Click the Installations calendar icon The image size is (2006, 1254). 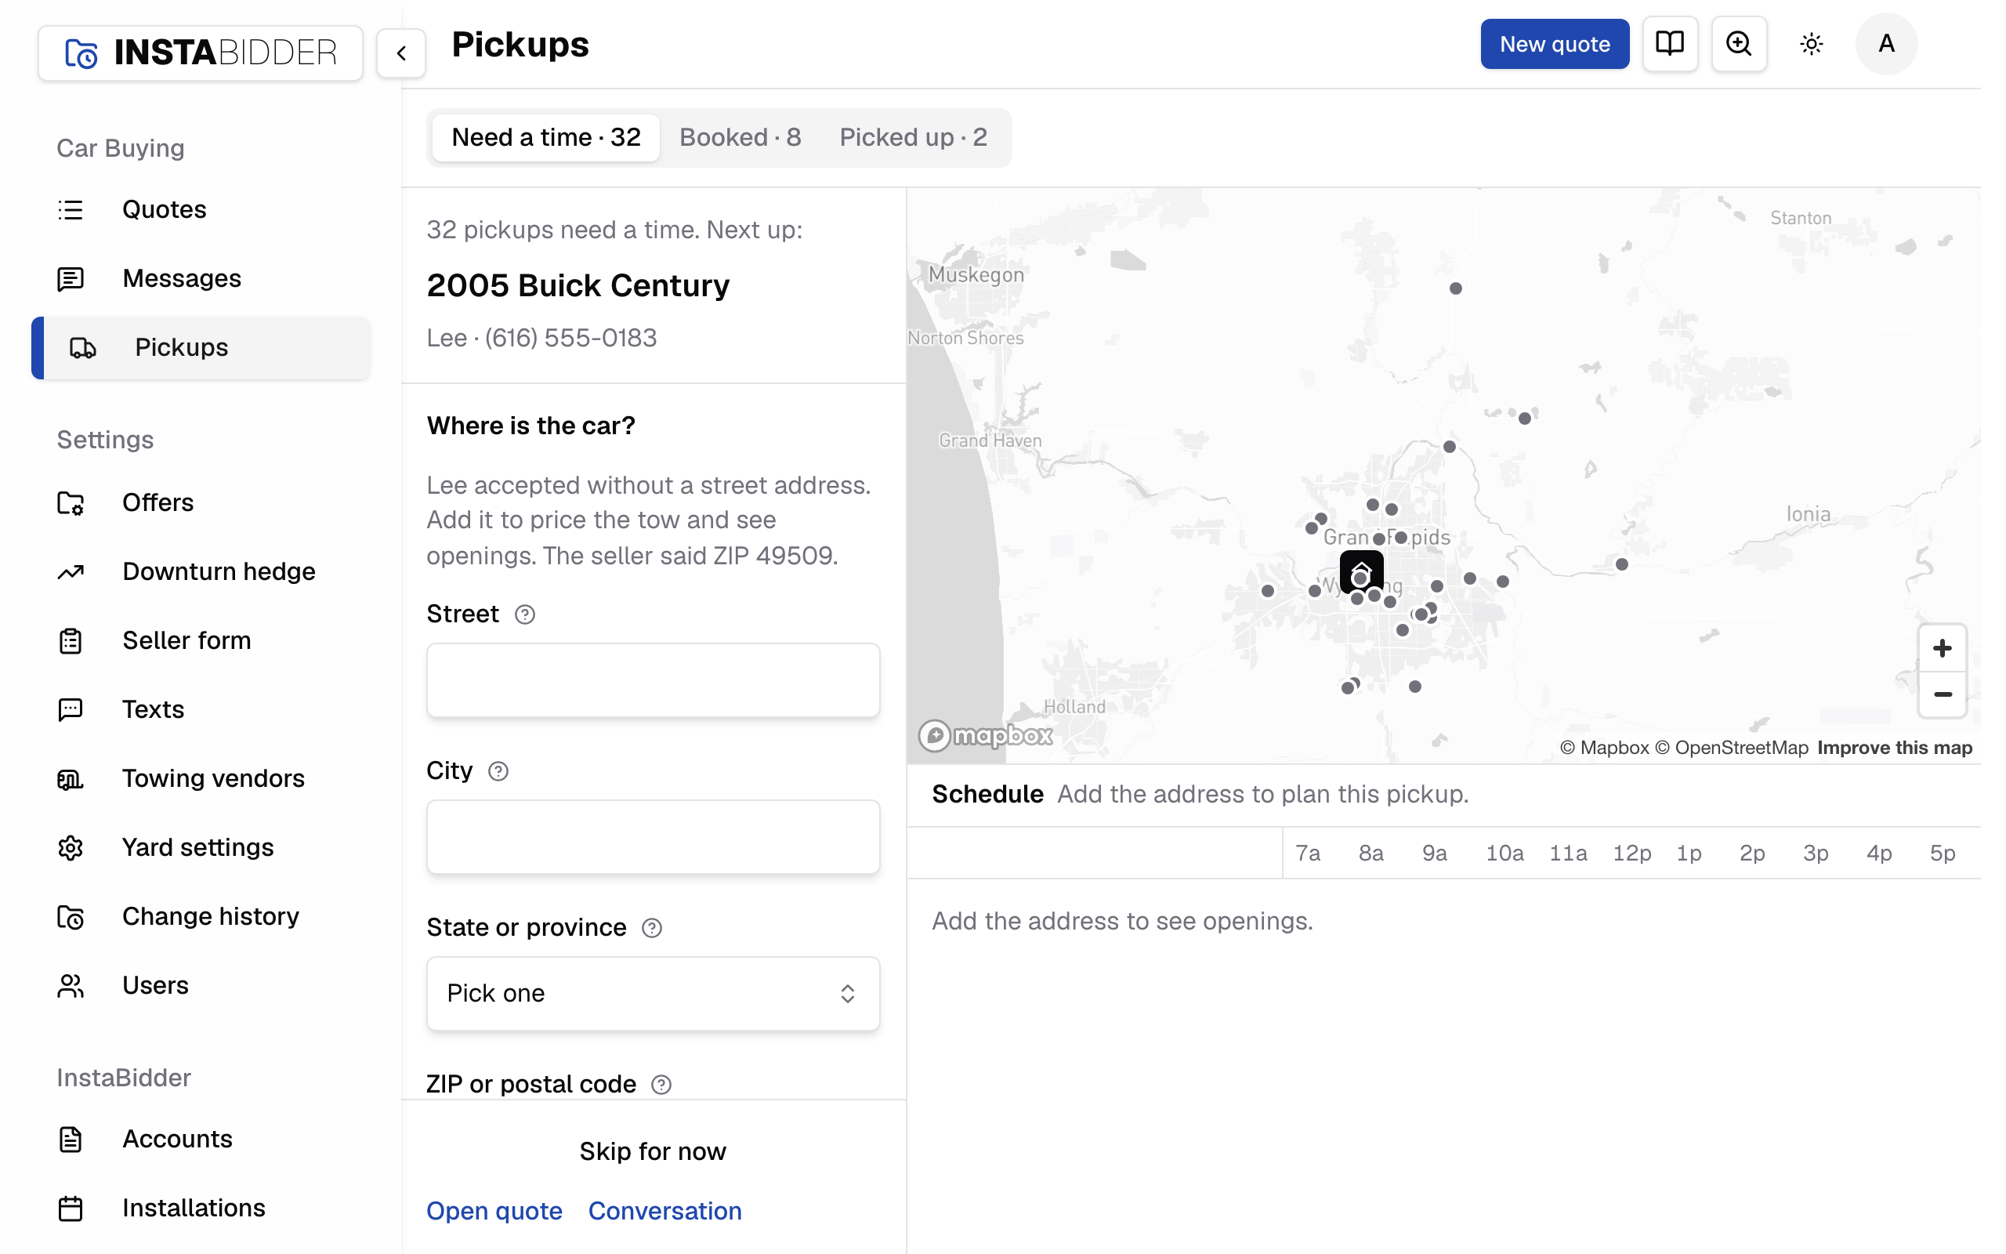point(71,1208)
